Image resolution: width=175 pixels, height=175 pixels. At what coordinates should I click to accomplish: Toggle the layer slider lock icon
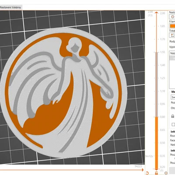[156, 173]
